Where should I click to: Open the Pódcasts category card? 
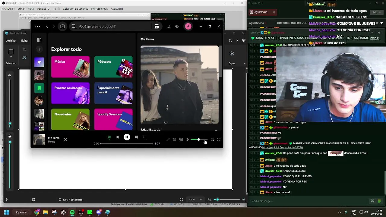click(x=113, y=67)
